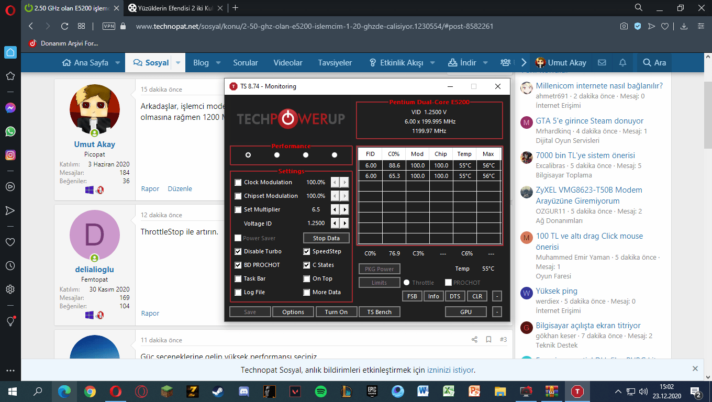Expand the Sosyal dropdown arrow
The width and height of the screenshot is (712, 402).
tap(178, 63)
